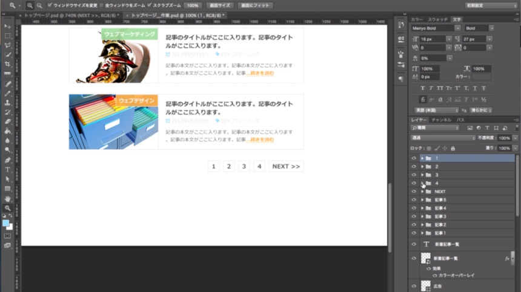Toggle スクラブズーム checkbox
521x292 pixels.
[x=150, y=5]
